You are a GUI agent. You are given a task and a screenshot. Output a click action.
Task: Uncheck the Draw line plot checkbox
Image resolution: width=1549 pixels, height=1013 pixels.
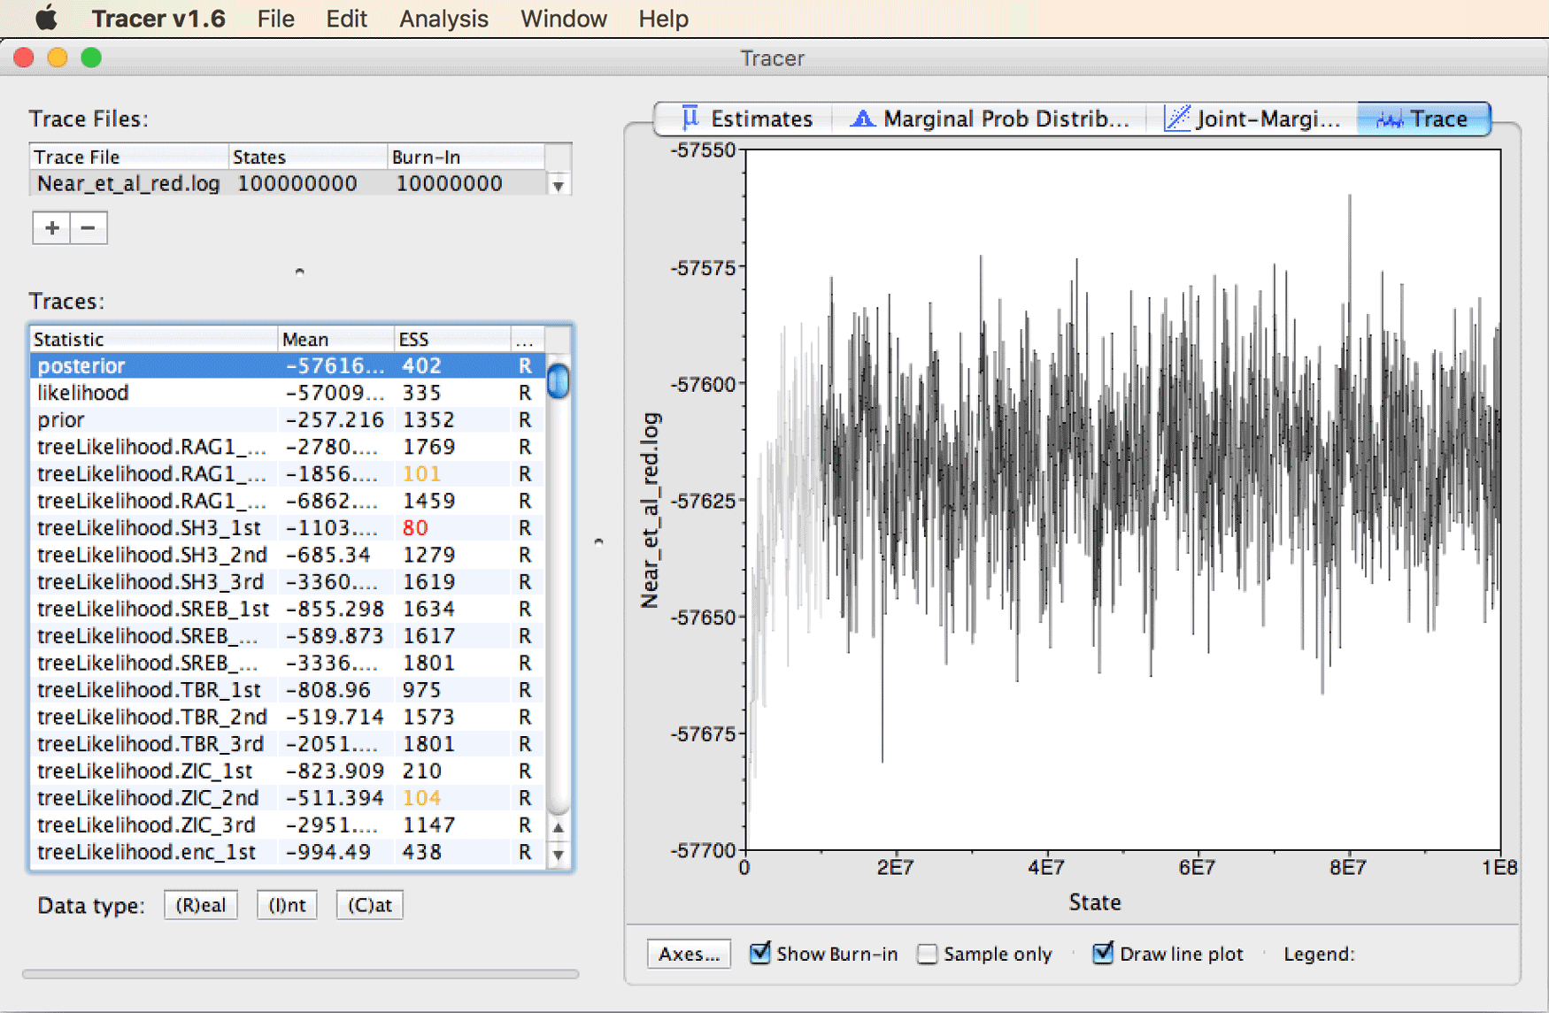(1103, 953)
